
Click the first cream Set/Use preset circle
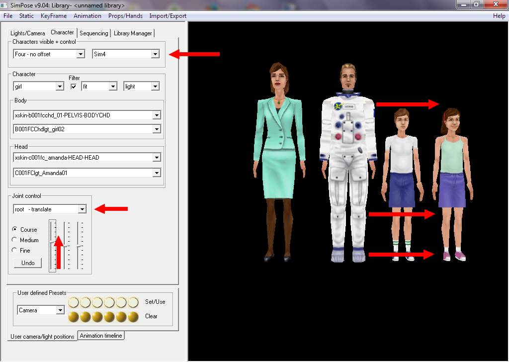click(x=74, y=302)
